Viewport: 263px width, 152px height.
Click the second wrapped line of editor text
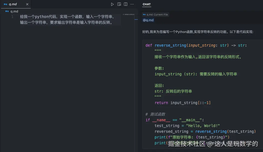(66, 22)
